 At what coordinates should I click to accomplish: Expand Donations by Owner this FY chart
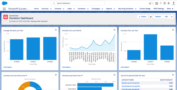tap(114, 75)
